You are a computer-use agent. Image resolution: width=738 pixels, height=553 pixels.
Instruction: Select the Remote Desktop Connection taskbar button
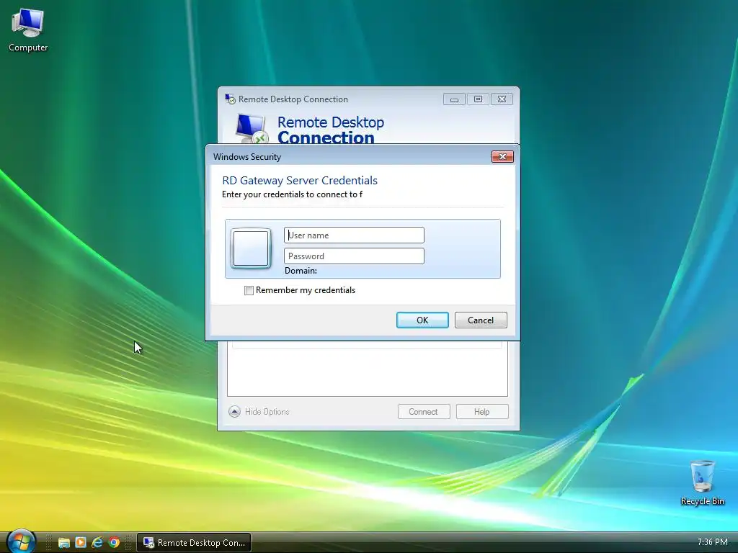(x=194, y=543)
